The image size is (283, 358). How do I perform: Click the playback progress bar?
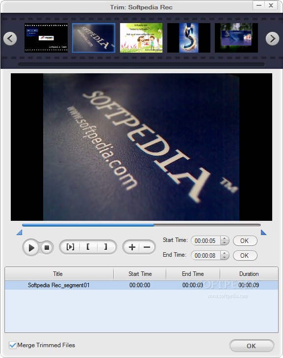[x=141, y=225]
